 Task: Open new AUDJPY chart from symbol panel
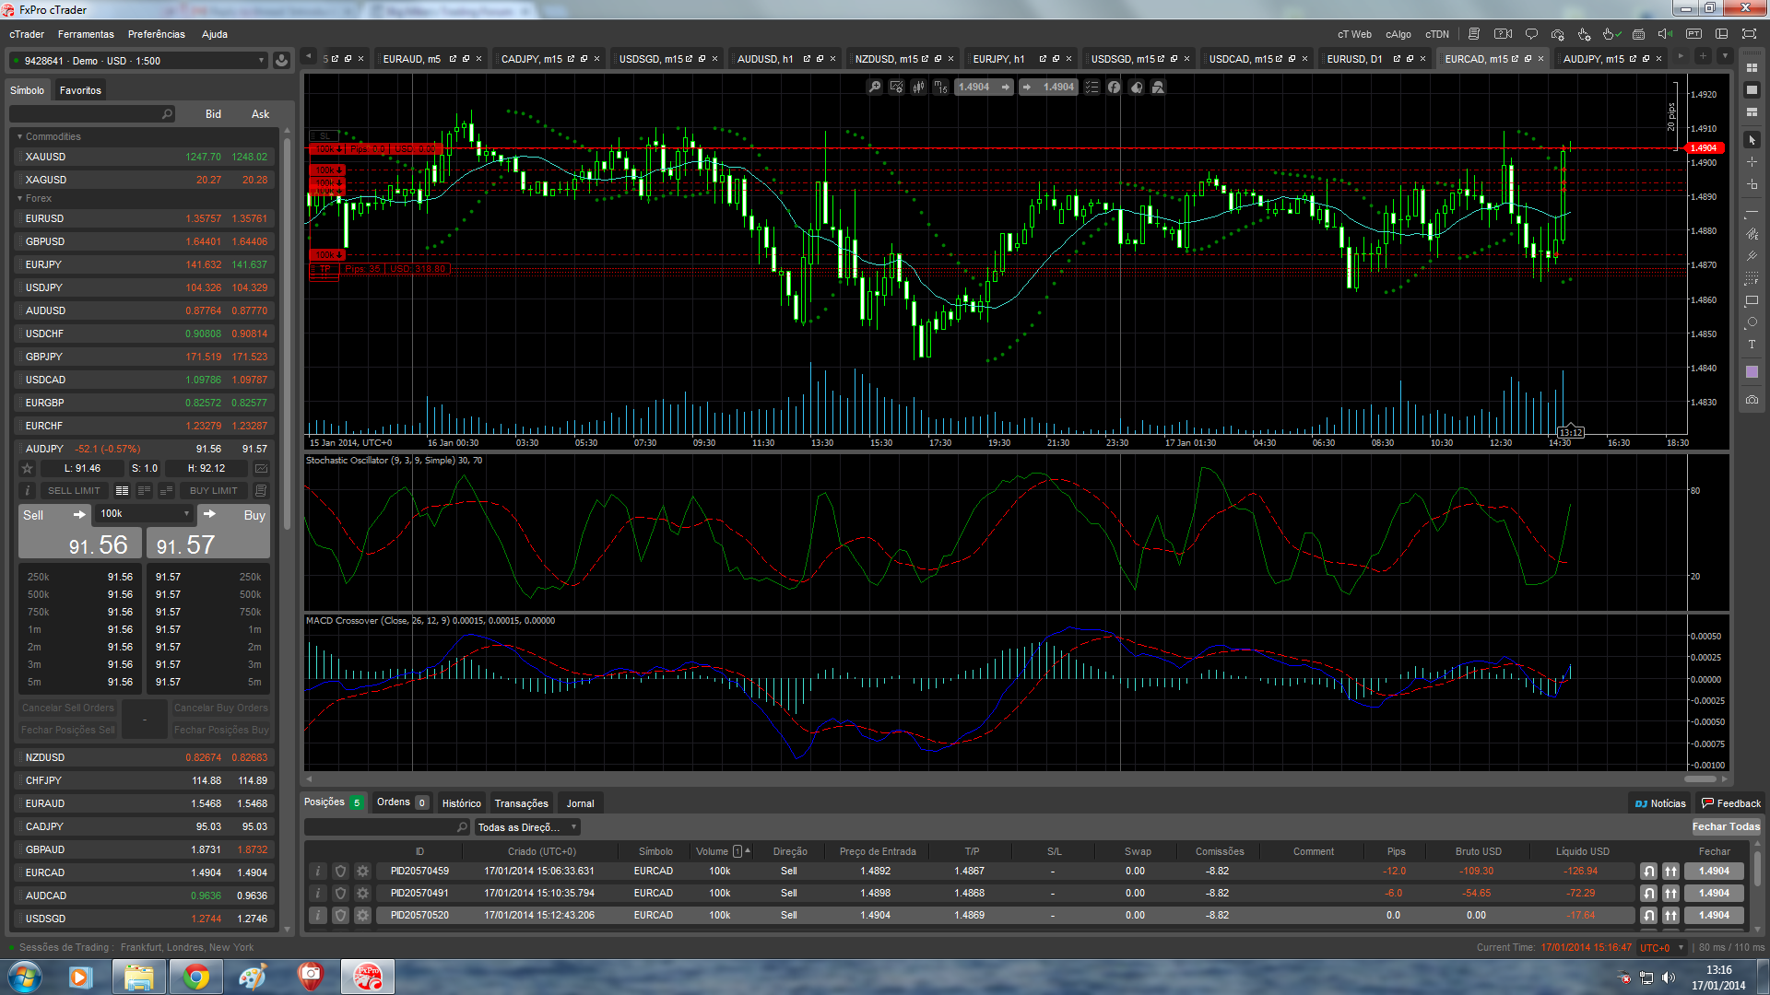(x=261, y=468)
